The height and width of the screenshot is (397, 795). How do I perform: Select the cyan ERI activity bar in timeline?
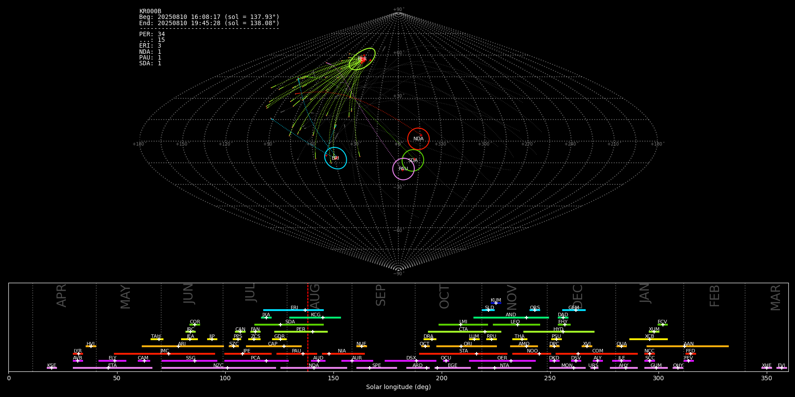pyautogui.click(x=293, y=310)
